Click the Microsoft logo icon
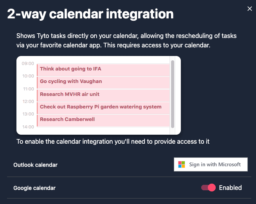Screen dimensions: 256x204 pyautogui.click(x=182, y=164)
